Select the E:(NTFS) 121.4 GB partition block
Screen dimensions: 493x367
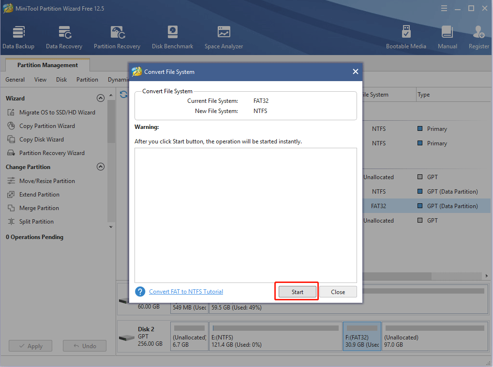point(276,336)
